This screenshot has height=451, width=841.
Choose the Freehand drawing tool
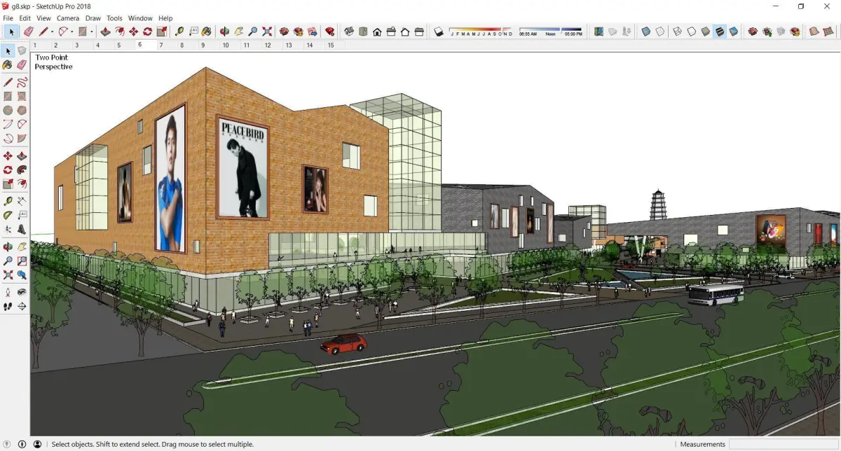point(22,82)
